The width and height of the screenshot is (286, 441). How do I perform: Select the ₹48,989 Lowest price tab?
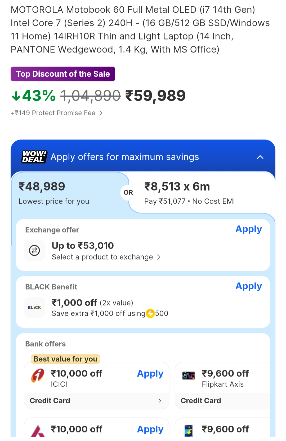[54, 192]
